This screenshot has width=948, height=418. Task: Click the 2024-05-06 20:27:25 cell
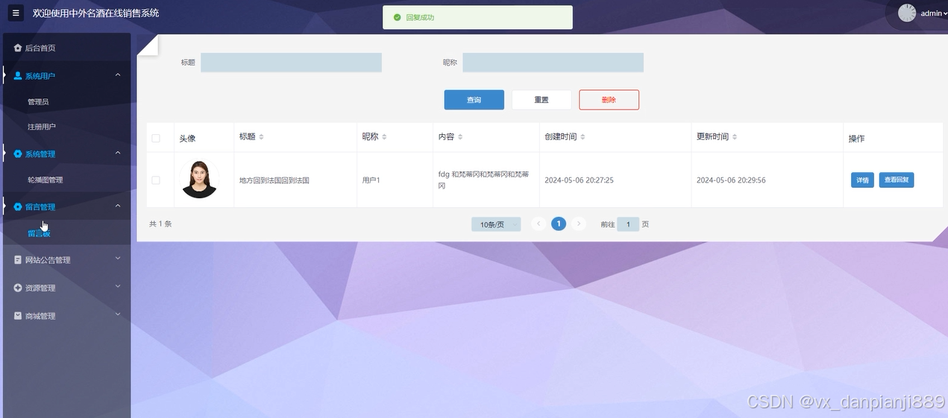click(x=579, y=180)
